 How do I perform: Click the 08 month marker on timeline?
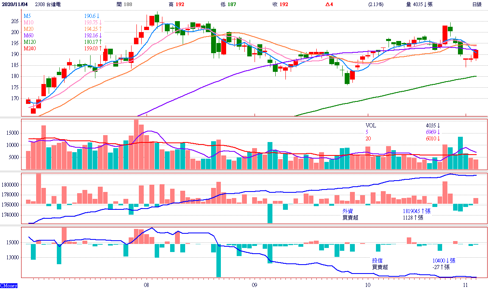pyautogui.click(x=146, y=285)
